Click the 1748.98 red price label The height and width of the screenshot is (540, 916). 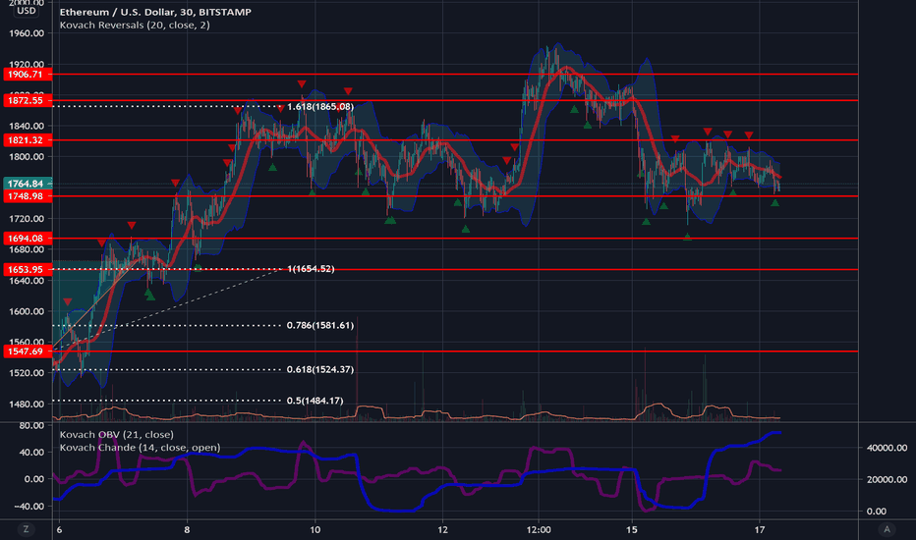pos(28,196)
